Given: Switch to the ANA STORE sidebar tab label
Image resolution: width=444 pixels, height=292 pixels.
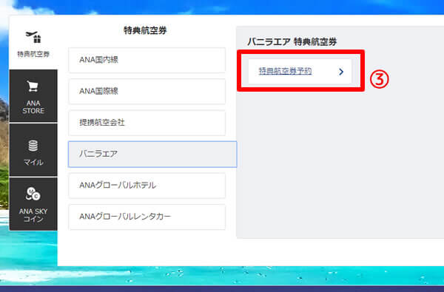Looking at the screenshot, I should pos(33,107).
